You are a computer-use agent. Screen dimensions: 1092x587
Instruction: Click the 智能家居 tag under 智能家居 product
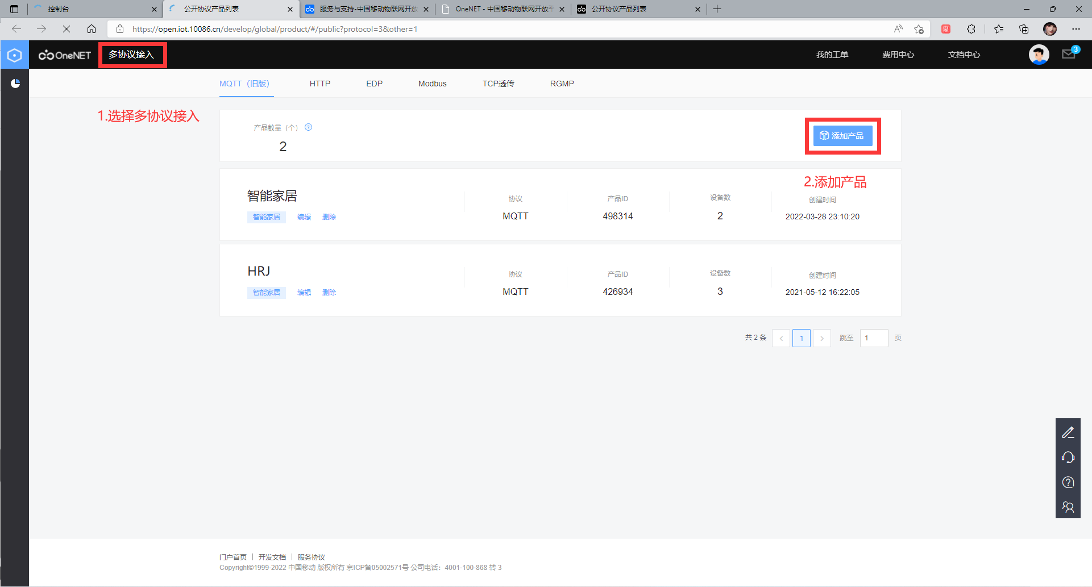pyautogui.click(x=267, y=217)
